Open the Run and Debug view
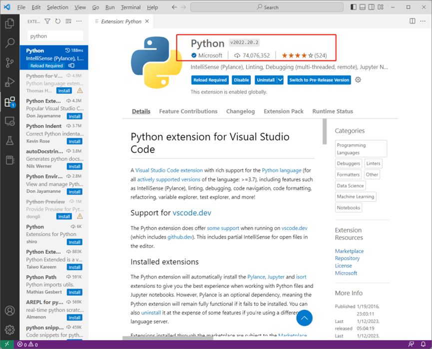The width and height of the screenshot is (432, 349). [9, 82]
